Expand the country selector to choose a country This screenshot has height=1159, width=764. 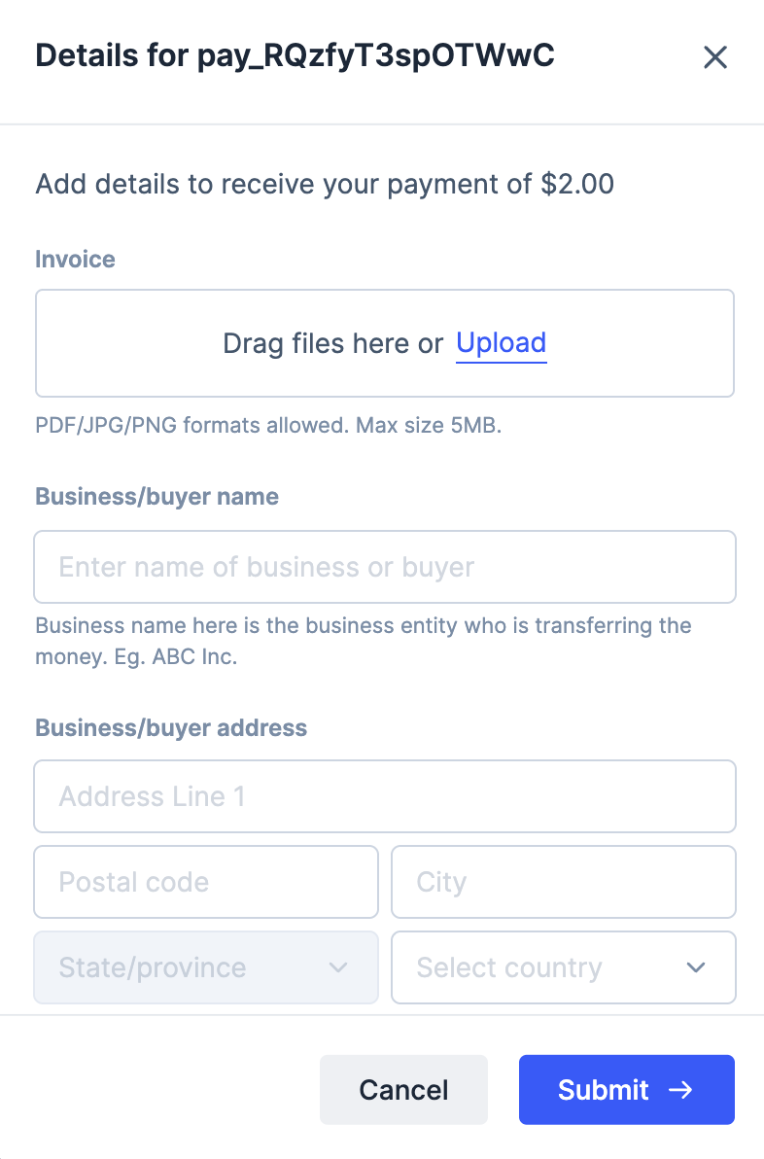point(564,967)
